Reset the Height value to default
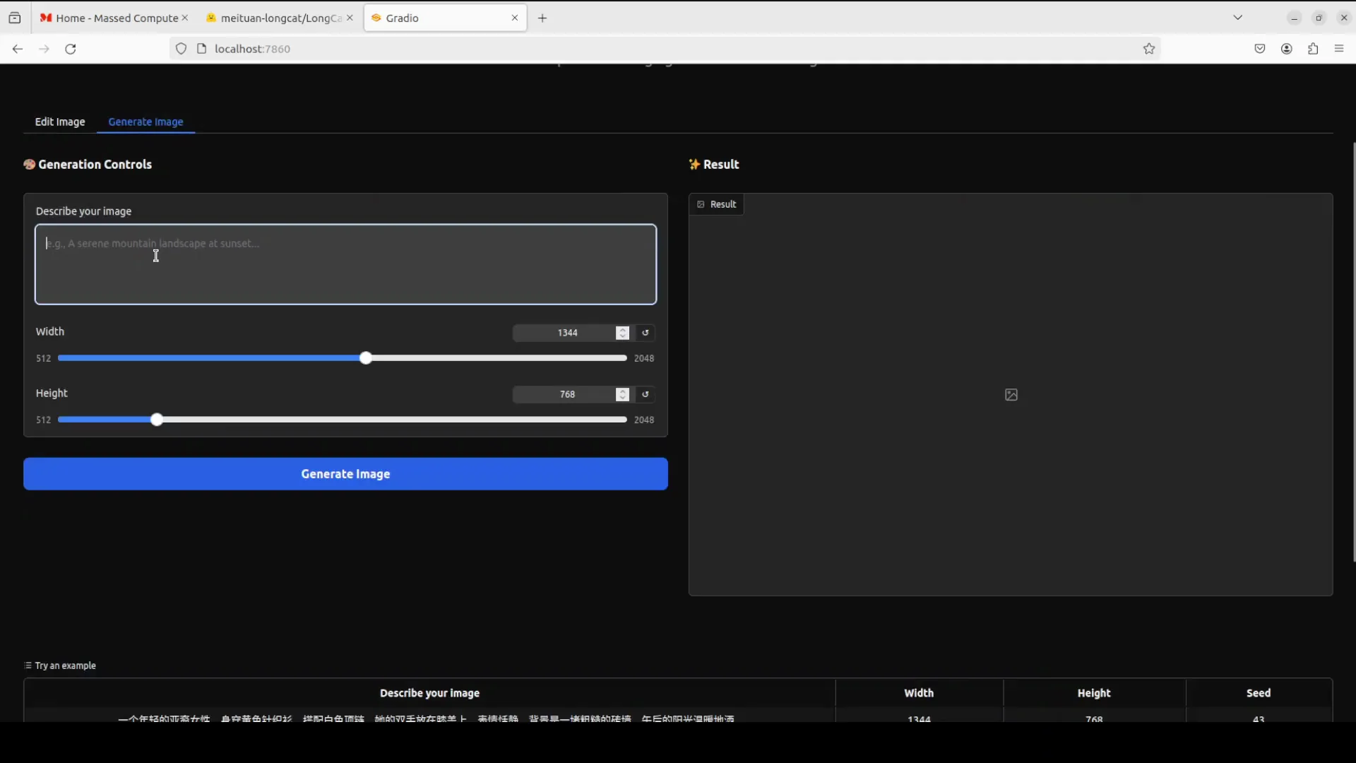This screenshot has height=763, width=1356. (646, 394)
